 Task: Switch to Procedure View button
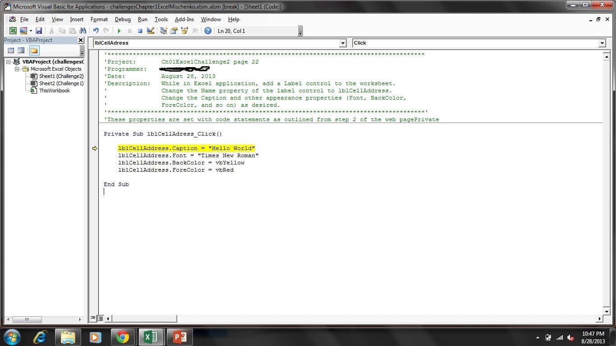pos(93,318)
